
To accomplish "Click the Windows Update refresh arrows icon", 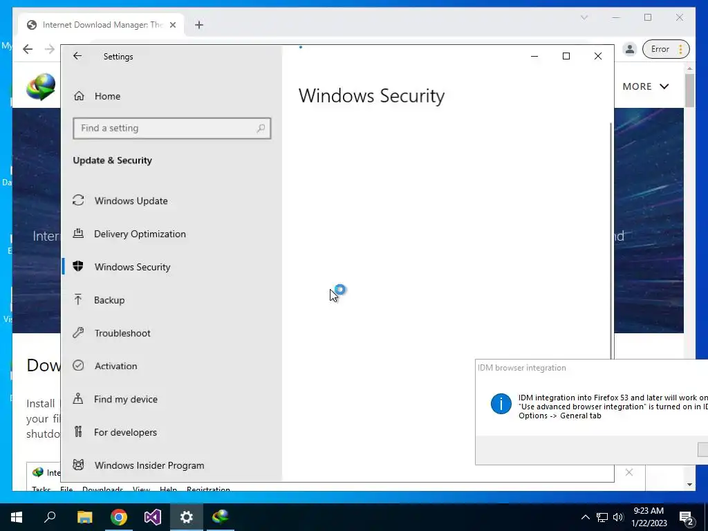I will 78,200.
